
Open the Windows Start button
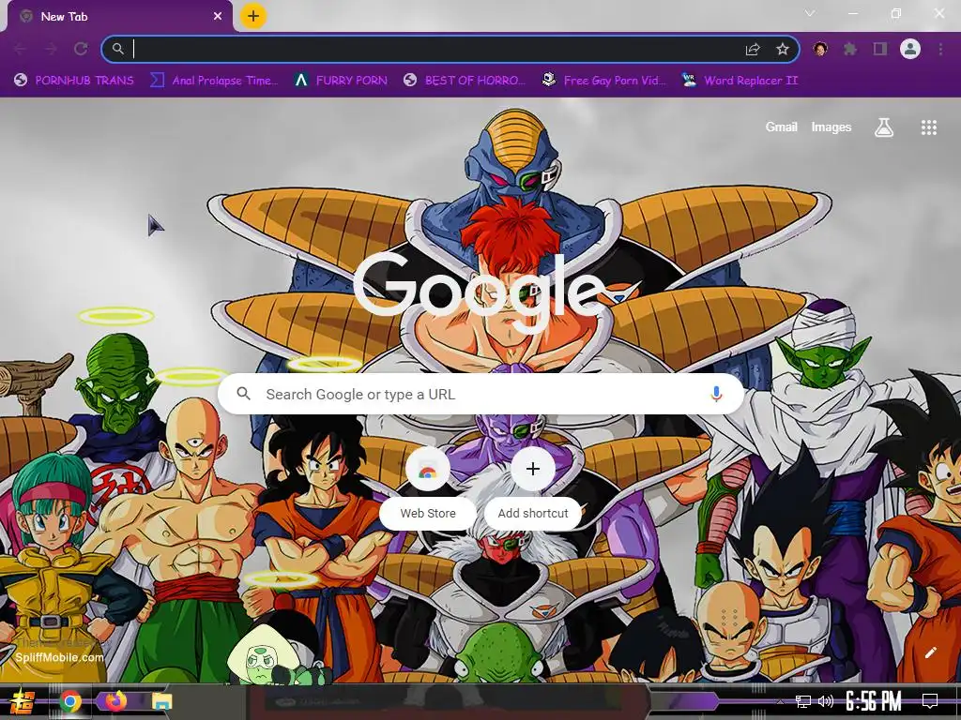[x=23, y=701]
